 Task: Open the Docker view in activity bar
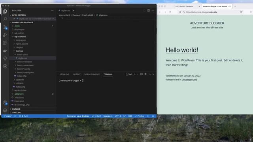click(x=5, y=51)
